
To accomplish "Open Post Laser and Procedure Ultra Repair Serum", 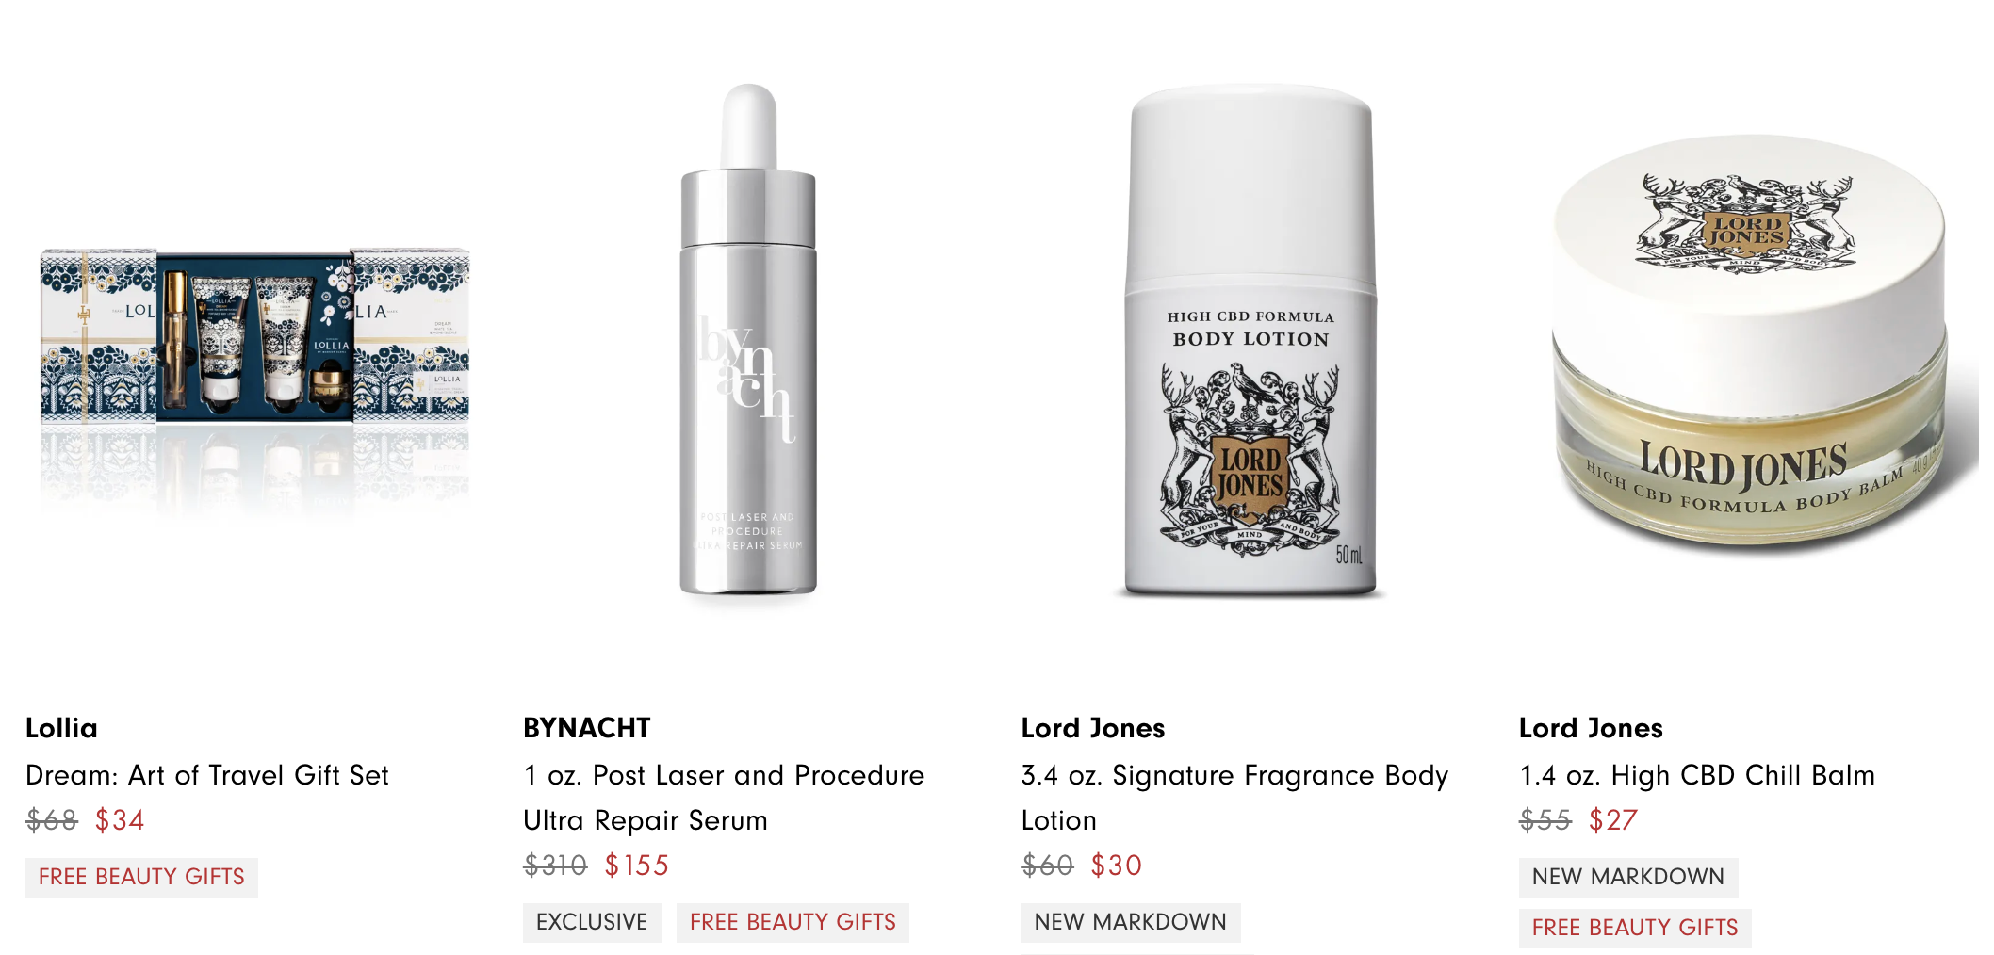I will point(724,798).
